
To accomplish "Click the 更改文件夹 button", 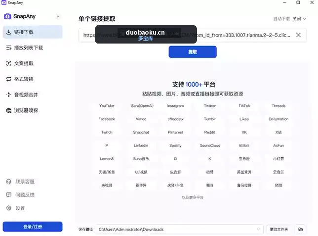I will 278,229.
